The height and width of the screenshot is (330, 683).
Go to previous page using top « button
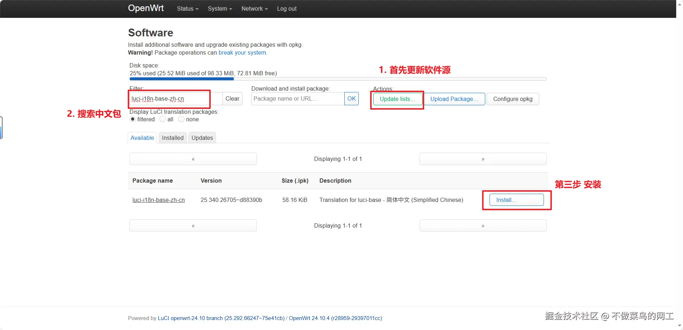193,159
